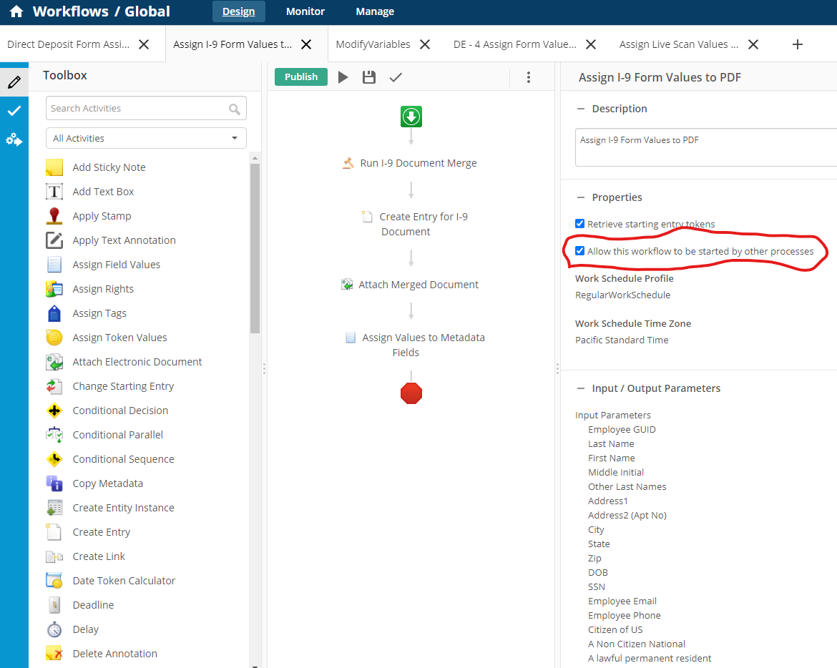This screenshot has width=837, height=668.
Task: Open the three-dot more options menu
Action: tap(529, 77)
